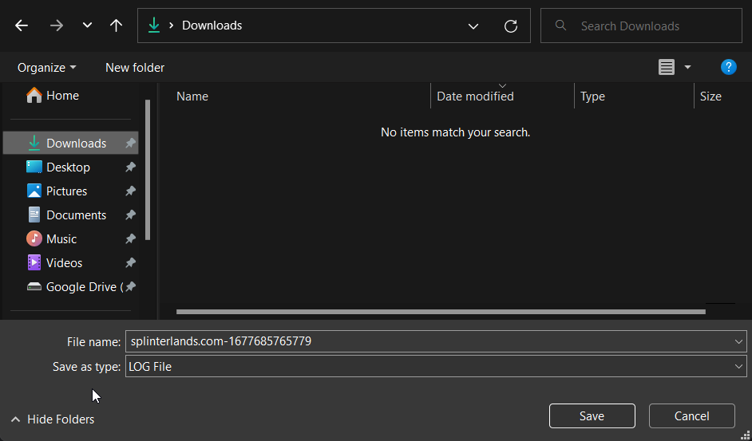Click the pin icon beside Desktop
The image size is (752, 441).
(130, 167)
